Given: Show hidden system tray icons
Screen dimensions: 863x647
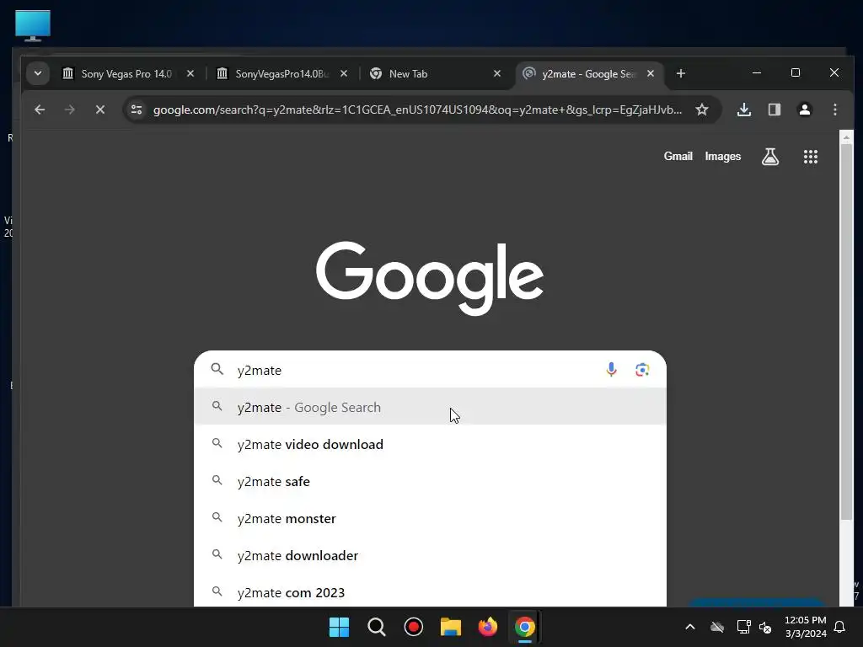Looking at the screenshot, I should pos(689,627).
